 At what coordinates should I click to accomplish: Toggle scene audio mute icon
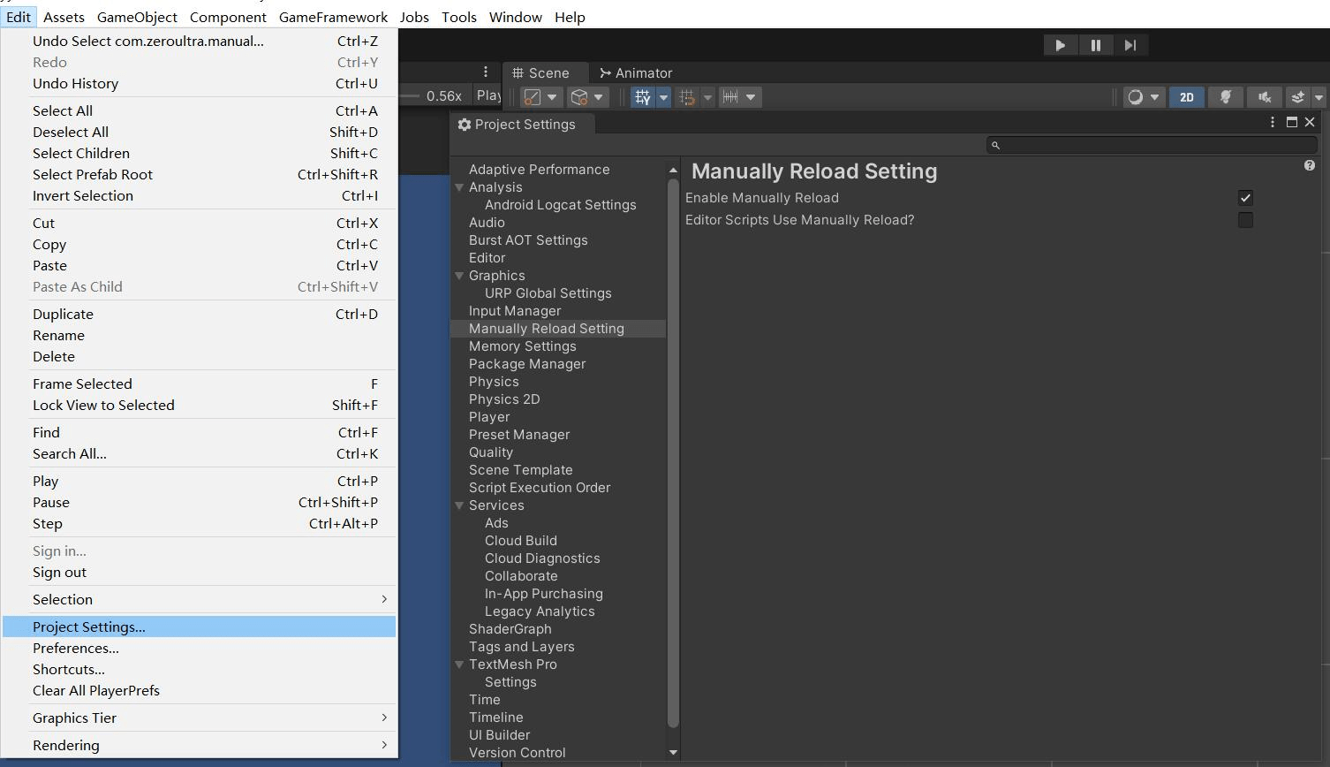[x=1265, y=97]
